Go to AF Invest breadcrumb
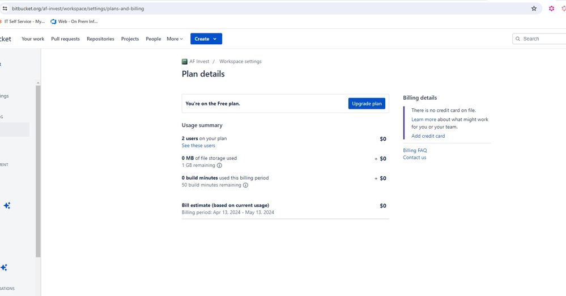Screen dimensions: 566x296 [x=199, y=61]
